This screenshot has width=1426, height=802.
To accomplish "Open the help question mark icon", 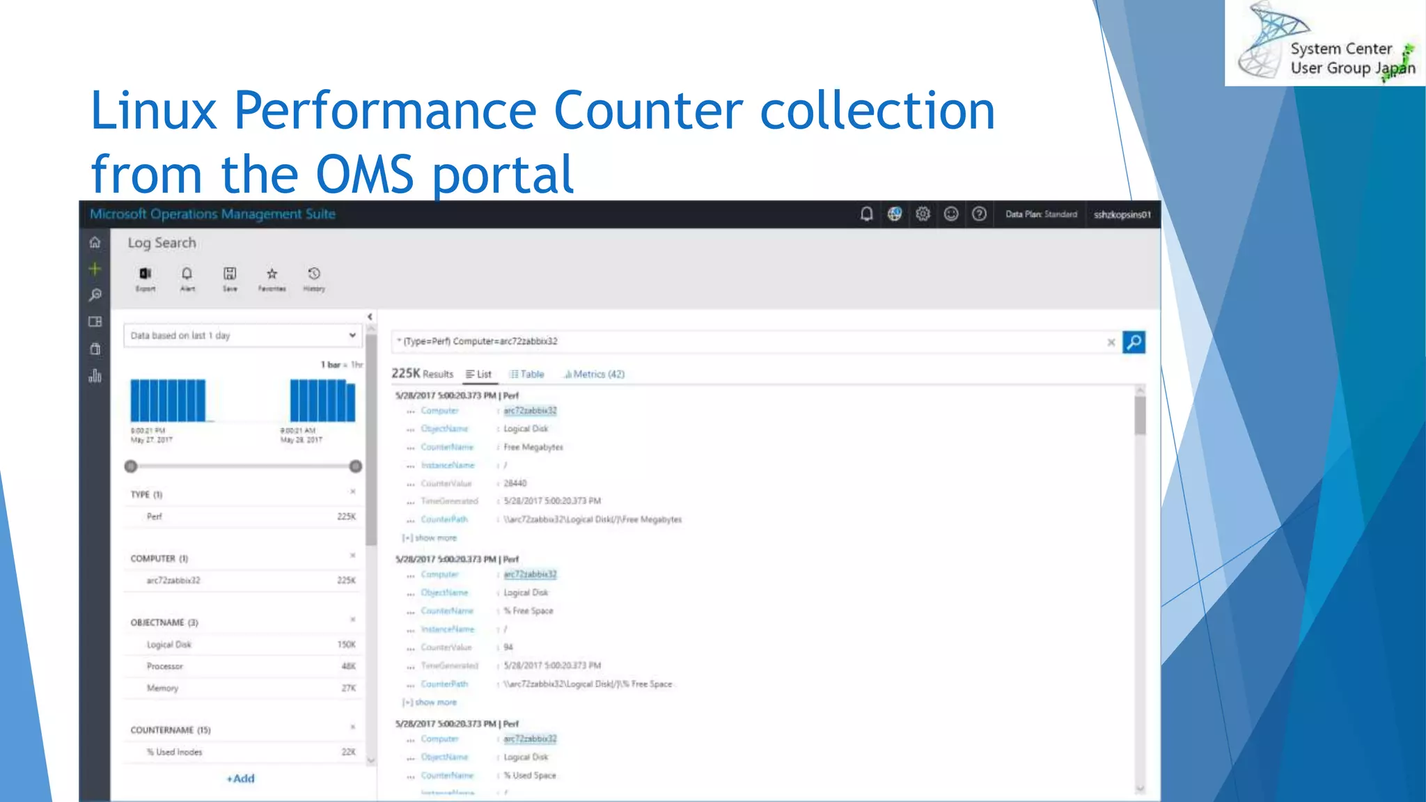I will pyautogui.click(x=979, y=214).
